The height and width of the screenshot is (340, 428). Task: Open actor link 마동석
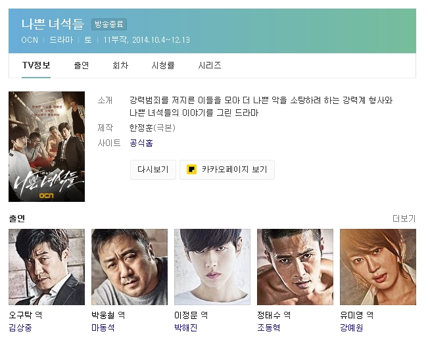(103, 328)
